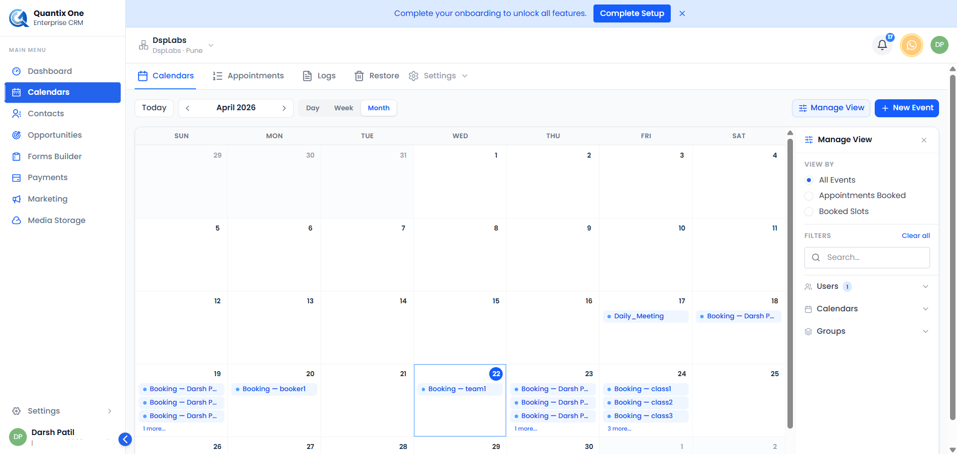The height and width of the screenshot is (454, 957).
Task: Open the Booking — class3 event
Action: click(x=645, y=416)
